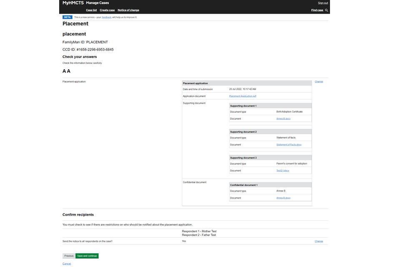Open Placement Application.pdf document

click(242, 96)
